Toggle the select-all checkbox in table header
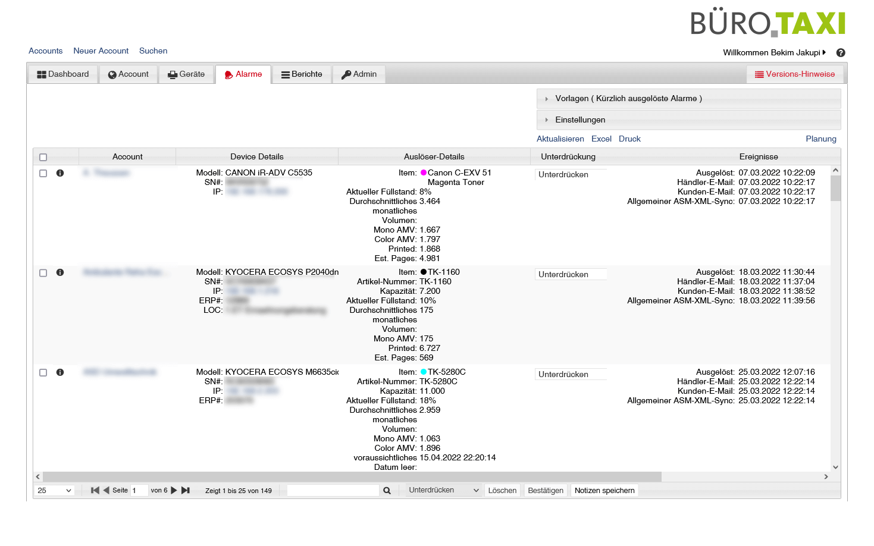Viewport: 874px width, 546px height. 43,158
